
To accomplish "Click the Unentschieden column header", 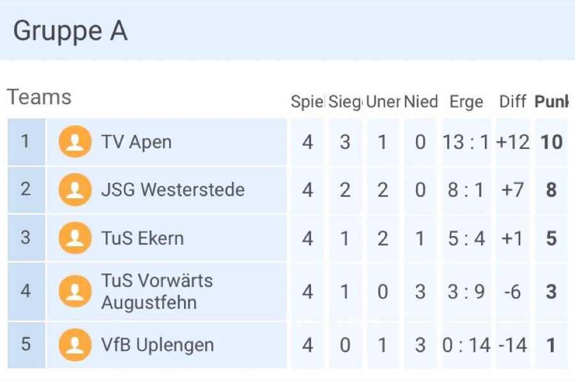I will click(383, 102).
